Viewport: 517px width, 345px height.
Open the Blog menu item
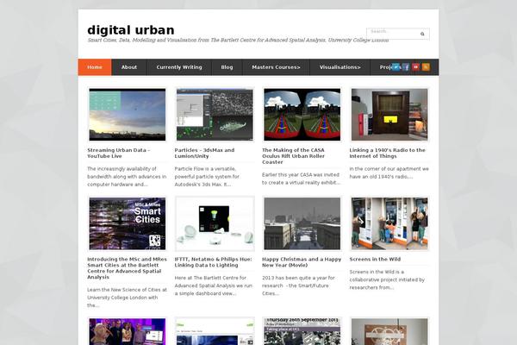tap(227, 67)
